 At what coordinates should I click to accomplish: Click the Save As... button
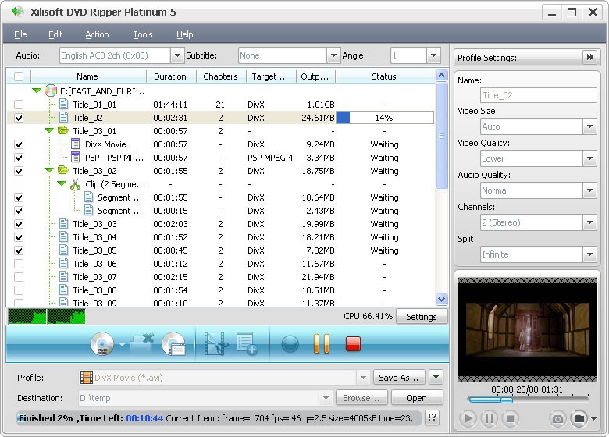(x=398, y=378)
